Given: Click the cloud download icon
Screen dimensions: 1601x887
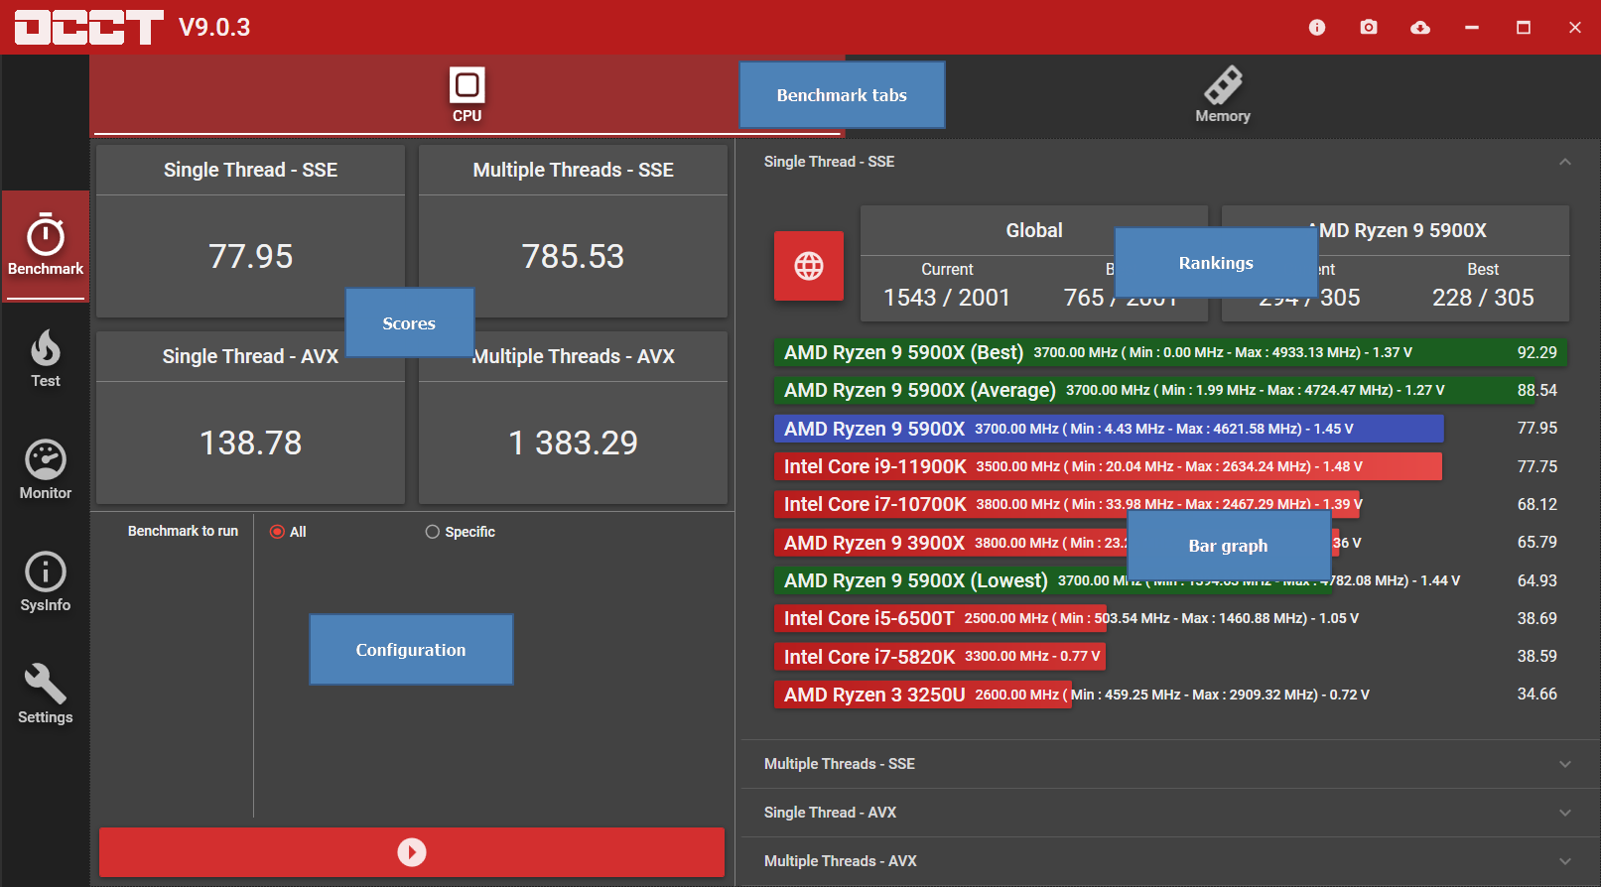Looking at the screenshot, I should point(1420,27).
